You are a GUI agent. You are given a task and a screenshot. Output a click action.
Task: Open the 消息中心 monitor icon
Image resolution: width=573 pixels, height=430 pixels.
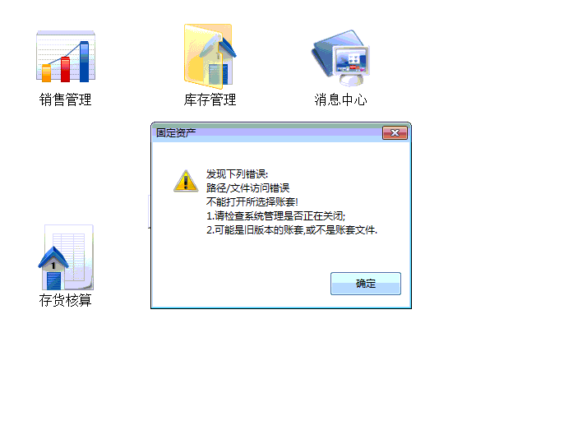[x=340, y=58]
